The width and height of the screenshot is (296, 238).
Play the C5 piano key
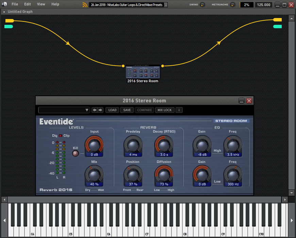70,232
